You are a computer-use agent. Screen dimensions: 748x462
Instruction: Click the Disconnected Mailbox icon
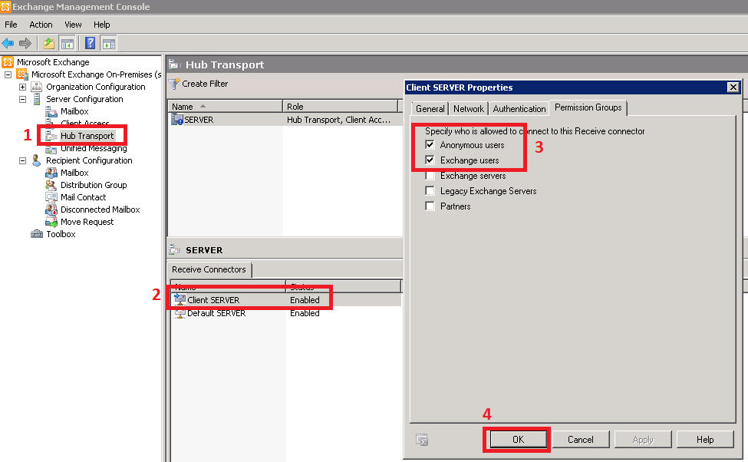(51, 210)
